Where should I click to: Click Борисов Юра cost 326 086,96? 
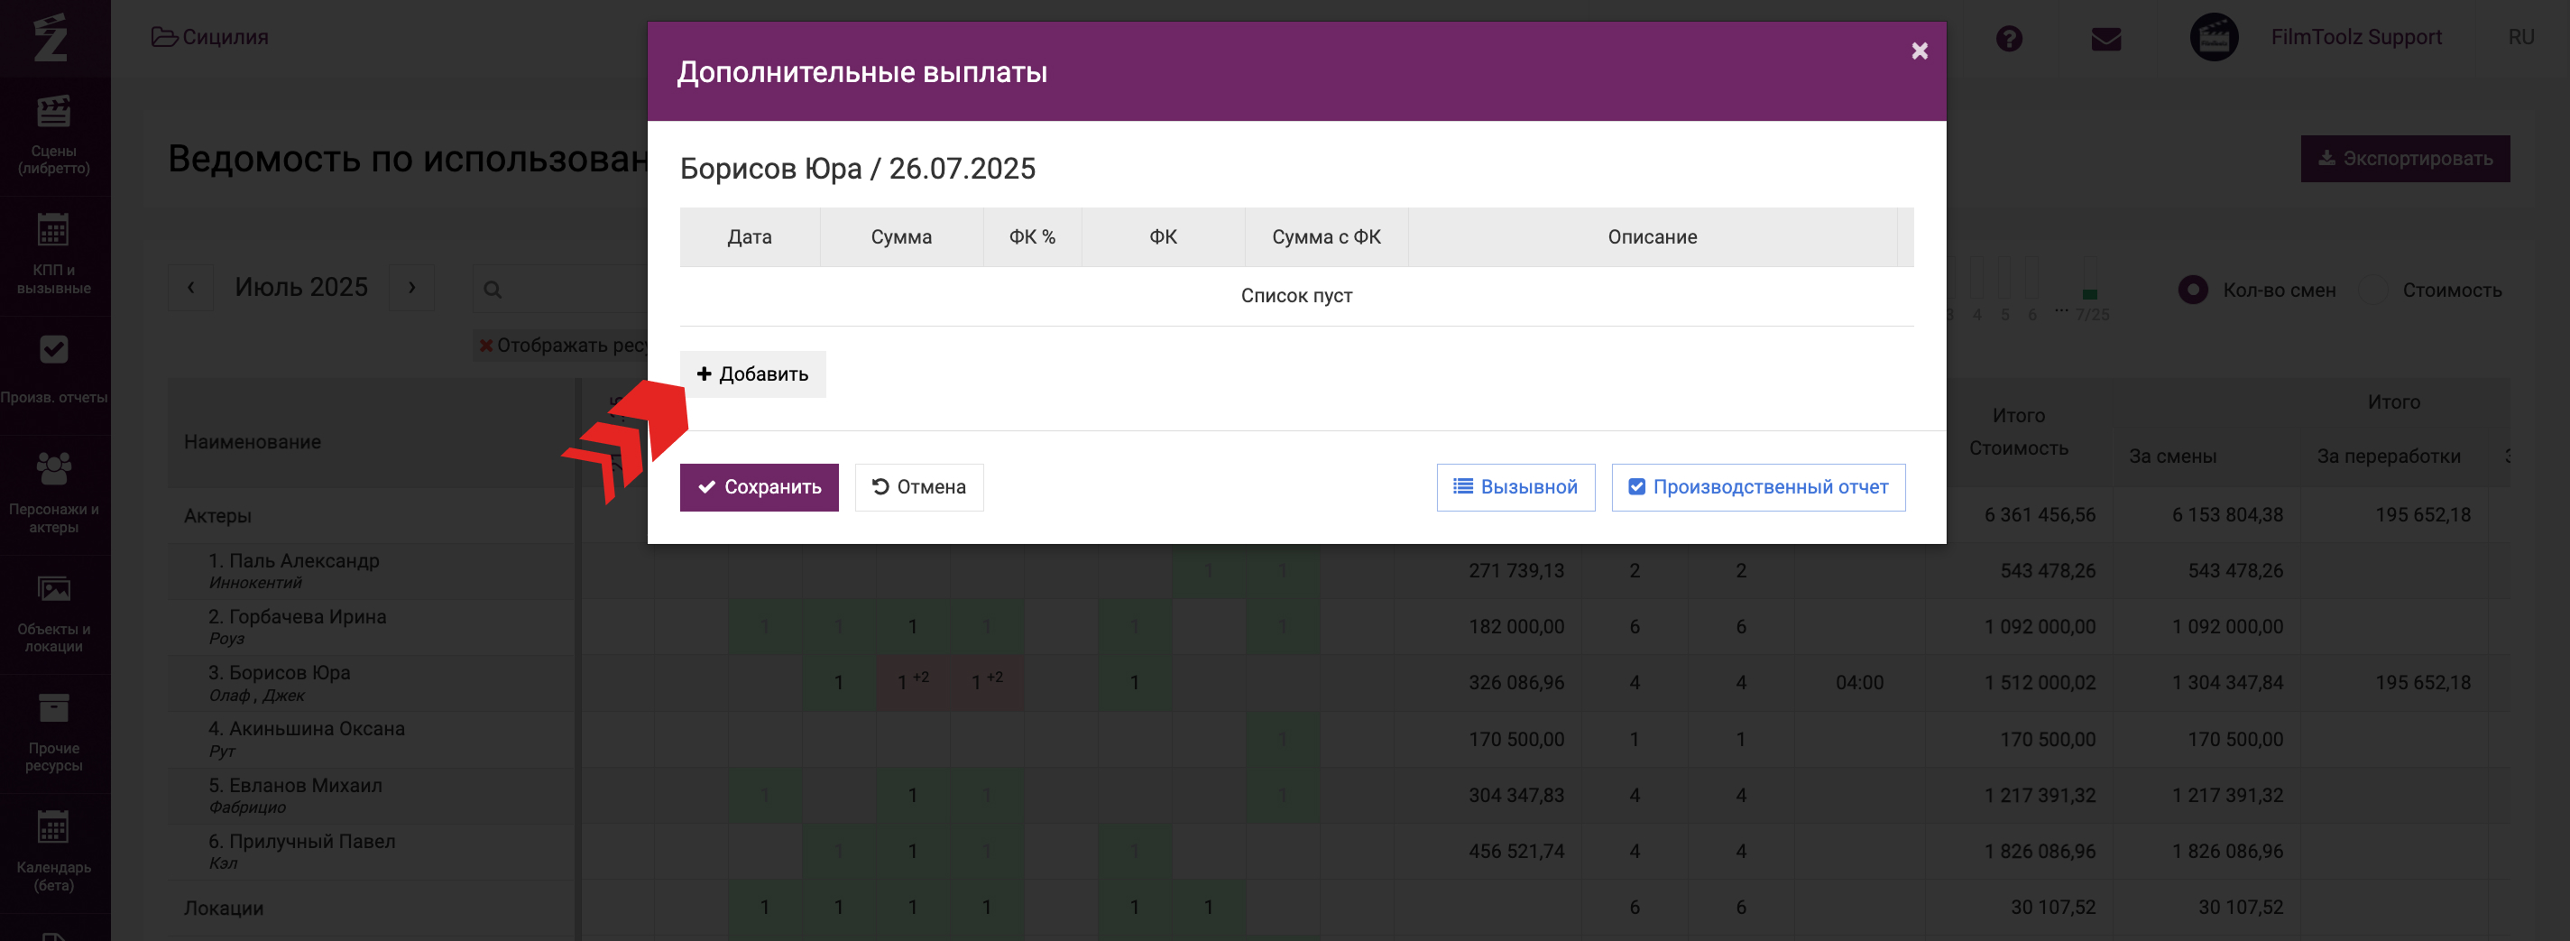click(x=1516, y=683)
